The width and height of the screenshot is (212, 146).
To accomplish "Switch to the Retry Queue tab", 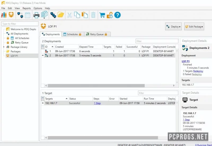I will click(97, 34).
